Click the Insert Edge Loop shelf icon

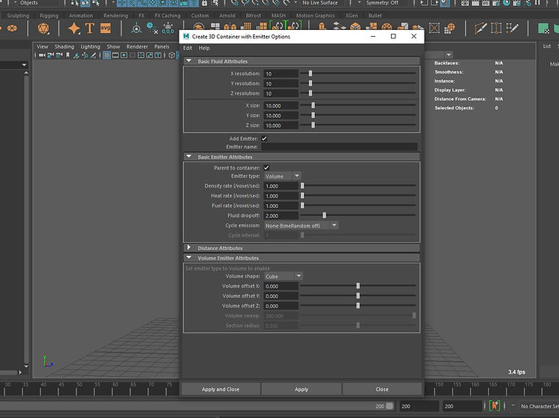pos(496,29)
